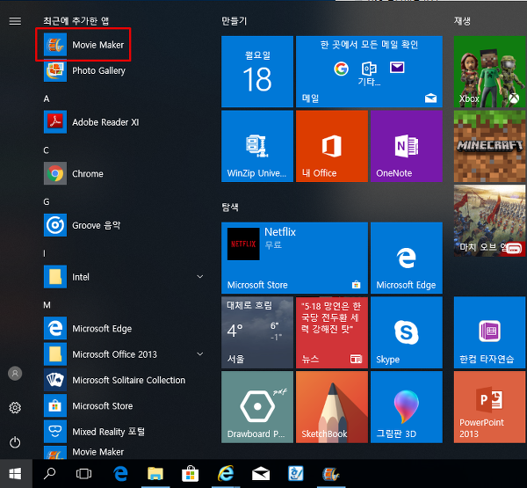Open the Minecraft tile
This screenshot has width=527, height=488.
[x=489, y=146]
